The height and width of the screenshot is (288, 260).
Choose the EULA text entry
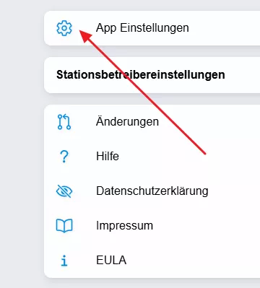coord(111,261)
